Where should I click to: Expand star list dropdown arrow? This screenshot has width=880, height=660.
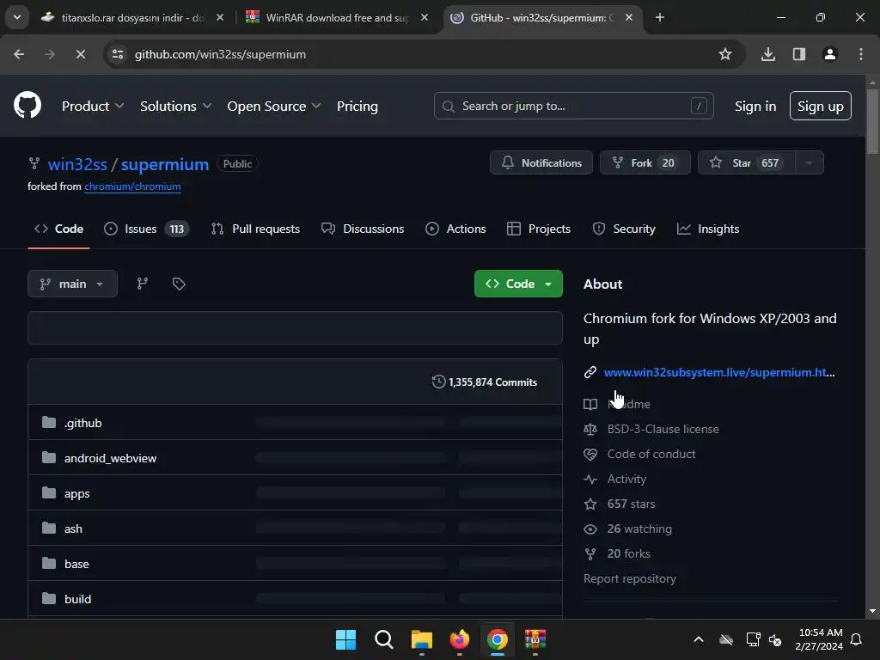click(810, 162)
